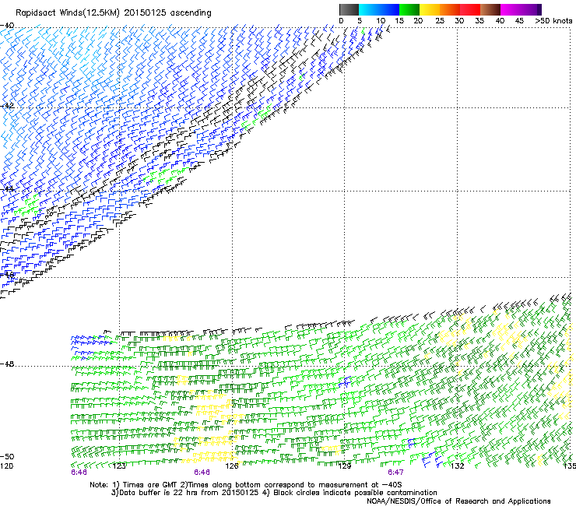Click the '0' legend scale label
576x506 pixels.
click(341, 21)
